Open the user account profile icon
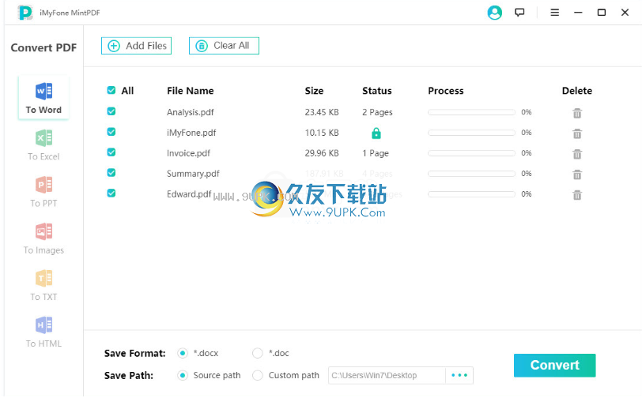The width and height of the screenshot is (642, 398). click(x=495, y=13)
